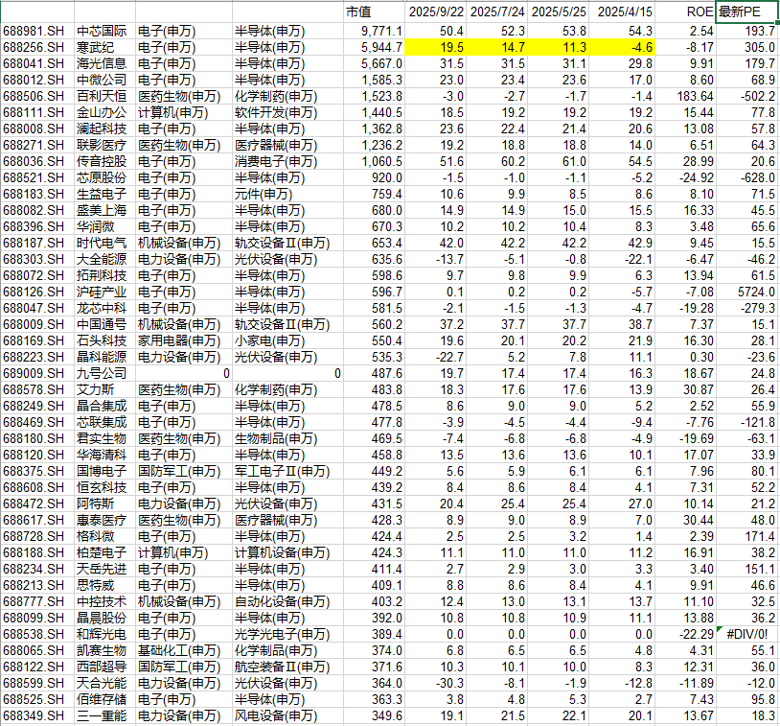Select 光学光电子(申万) industry cell

(287, 634)
